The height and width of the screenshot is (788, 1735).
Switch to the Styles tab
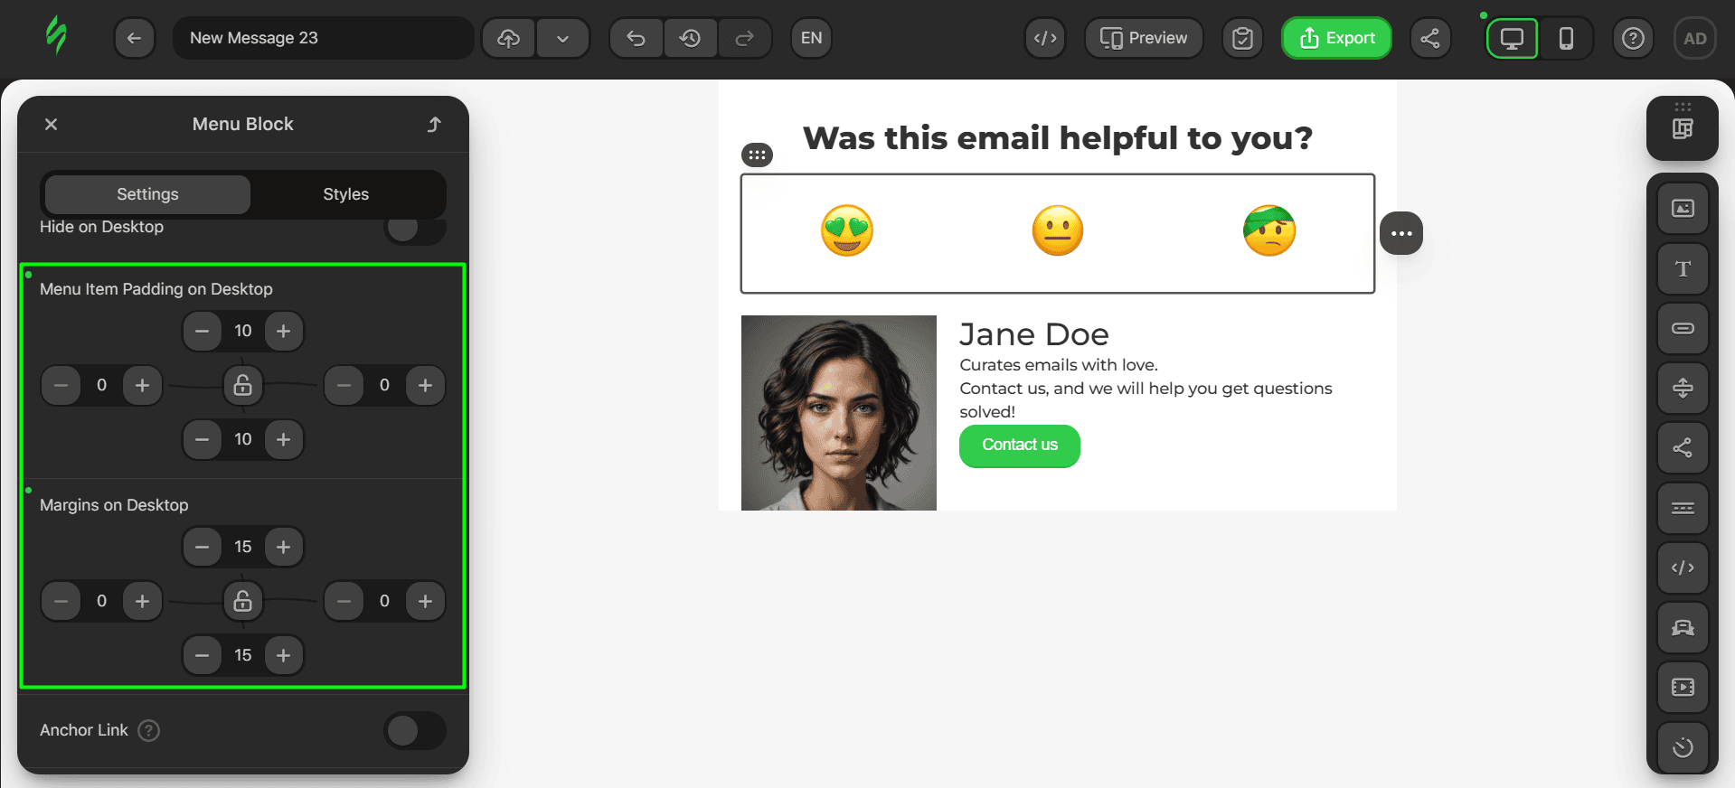pyautogui.click(x=345, y=194)
